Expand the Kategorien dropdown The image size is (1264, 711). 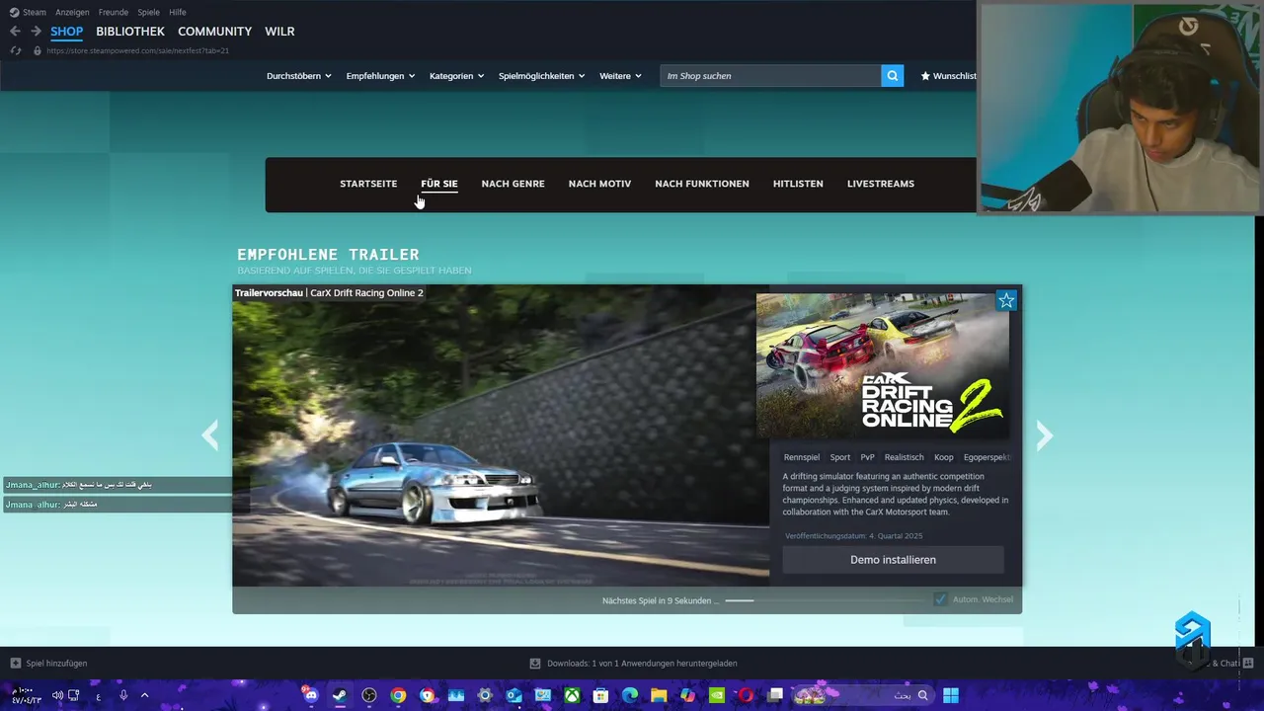point(456,76)
